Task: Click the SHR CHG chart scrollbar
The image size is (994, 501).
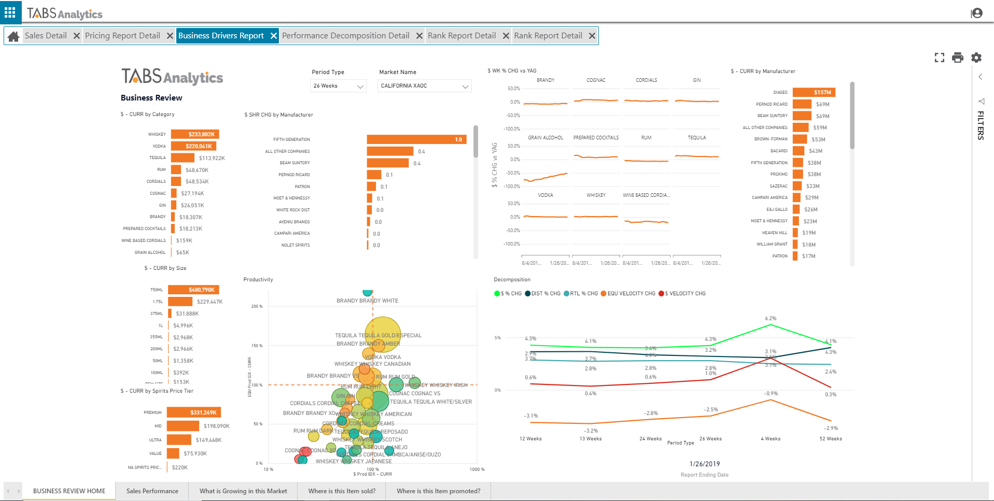Action: (475, 141)
